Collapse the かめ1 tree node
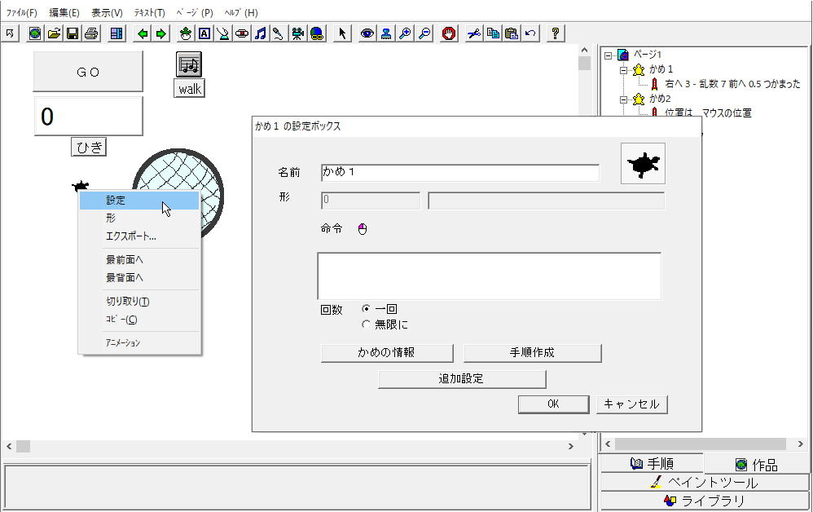Screen dimensions: 813x512 [x=624, y=69]
